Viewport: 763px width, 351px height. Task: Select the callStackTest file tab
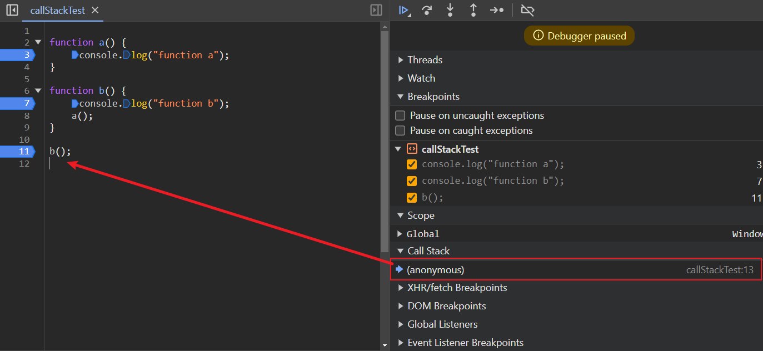pos(57,11)
